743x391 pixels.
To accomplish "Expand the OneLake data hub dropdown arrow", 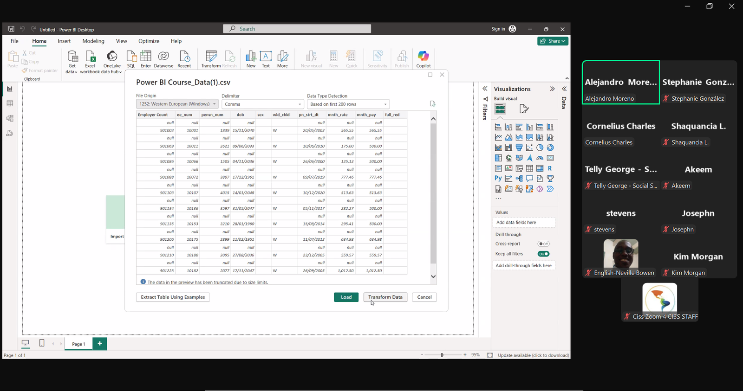I will click(x=120, y=72).
